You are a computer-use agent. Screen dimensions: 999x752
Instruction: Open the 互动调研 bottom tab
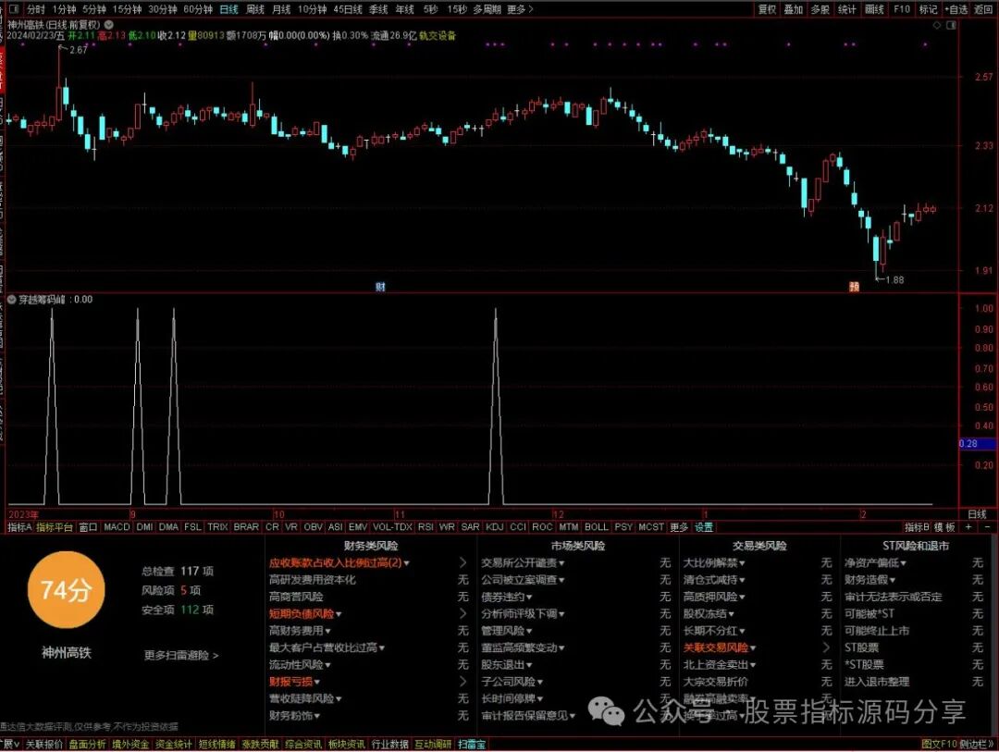433,745
